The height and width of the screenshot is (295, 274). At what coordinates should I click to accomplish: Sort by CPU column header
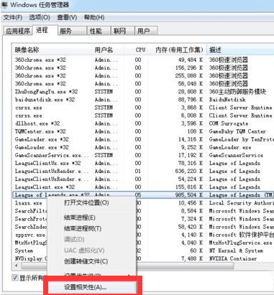tap(135, 50)
